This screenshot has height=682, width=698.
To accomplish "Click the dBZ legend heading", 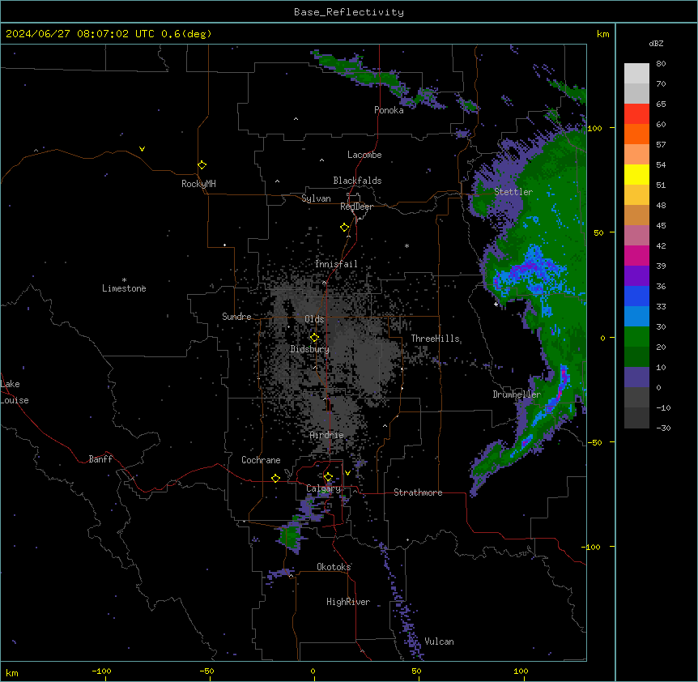I will 656,43.
